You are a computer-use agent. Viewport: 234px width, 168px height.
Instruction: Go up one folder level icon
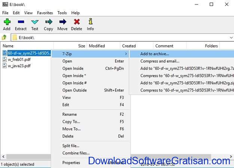[4, 37]
